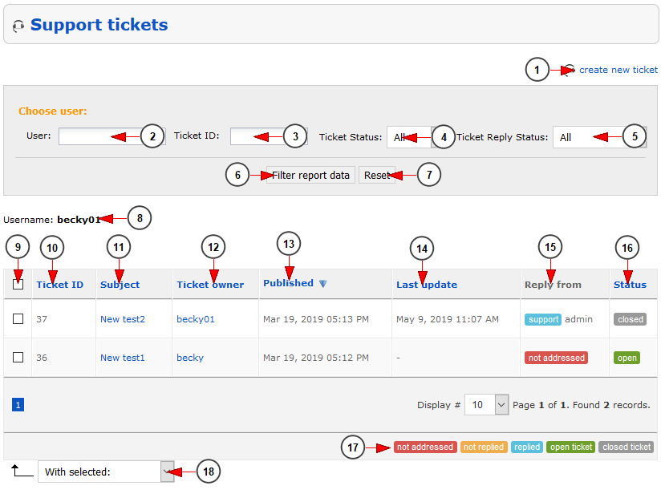Sort by Last update column header
The width and height of the screenshot is (661, 498).
tap(426, 285)
